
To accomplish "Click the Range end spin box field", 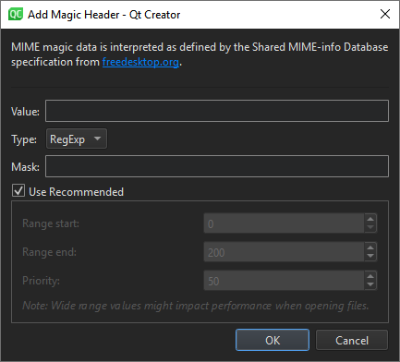I will tap(284, 252).
